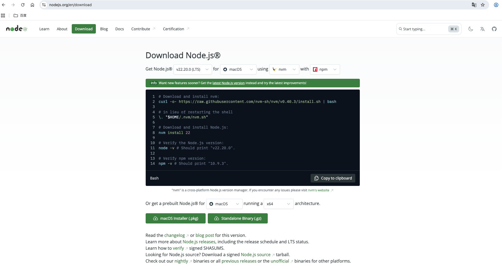
Task: Click the Info badge in green banner
Action: pos(154,83)
